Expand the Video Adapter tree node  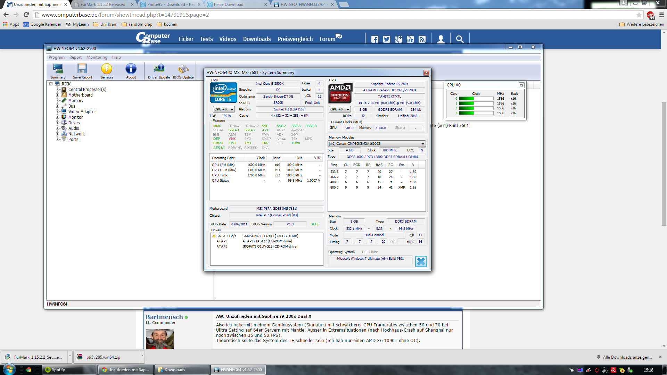coord(58,112)
